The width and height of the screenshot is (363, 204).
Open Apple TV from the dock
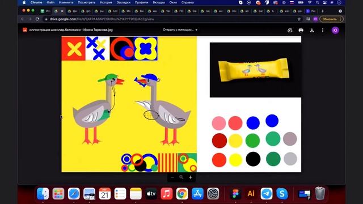coord(151,193)
